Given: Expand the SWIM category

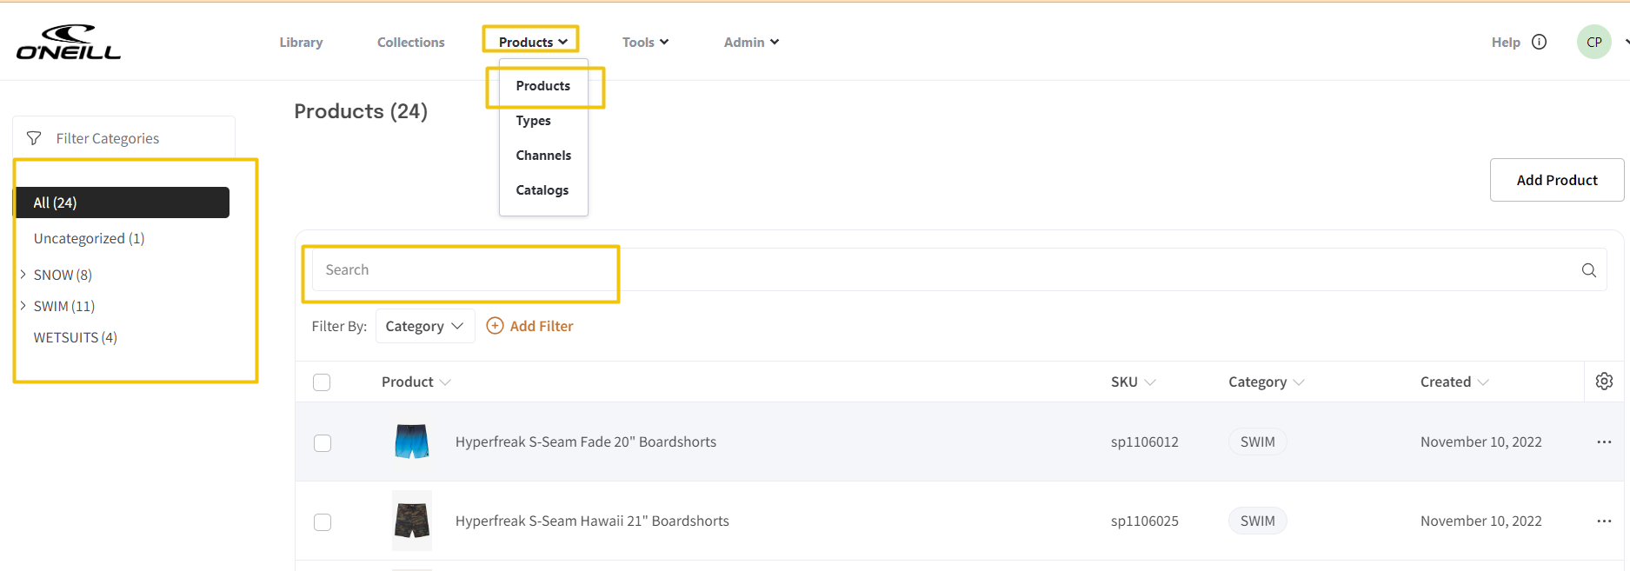Looking at the screenshot, I should coord(23,306).
